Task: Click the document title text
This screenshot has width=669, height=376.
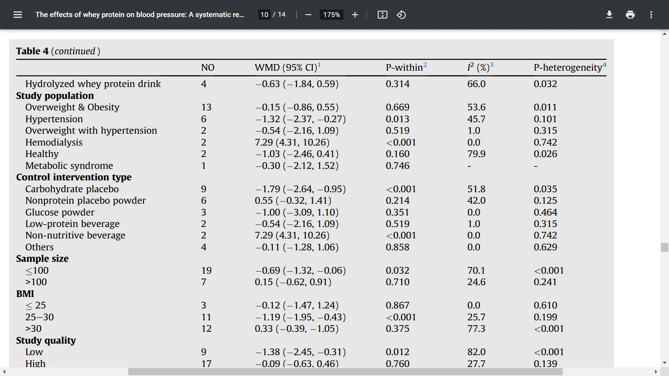Action: 140,15
